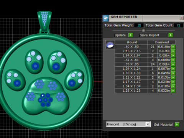Select the 1.34 X 1.34 size cell

coord(131,86)
